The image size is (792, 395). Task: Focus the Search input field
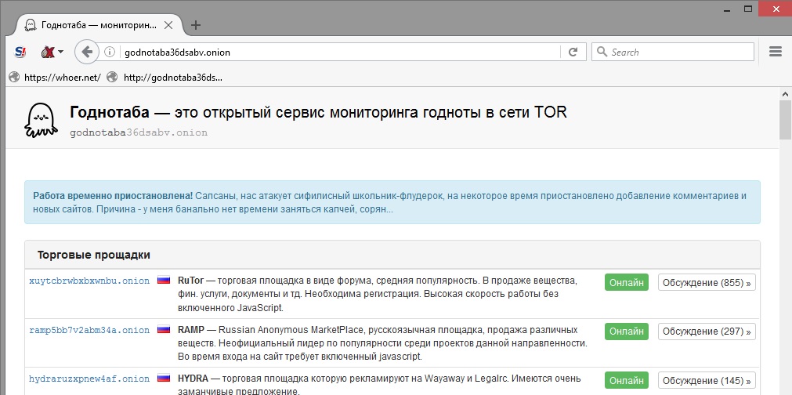(672, 52)
